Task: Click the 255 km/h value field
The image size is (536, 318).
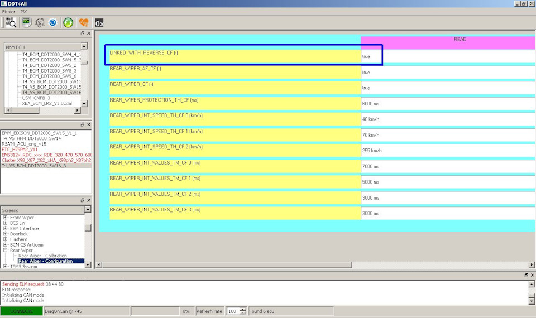Action: pos(448,150)
